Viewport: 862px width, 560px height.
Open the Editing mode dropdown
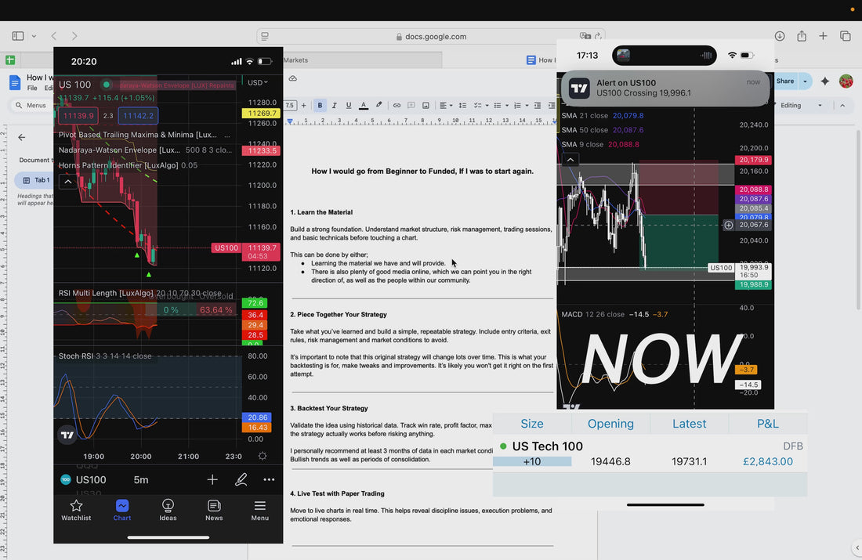[802, 105]
